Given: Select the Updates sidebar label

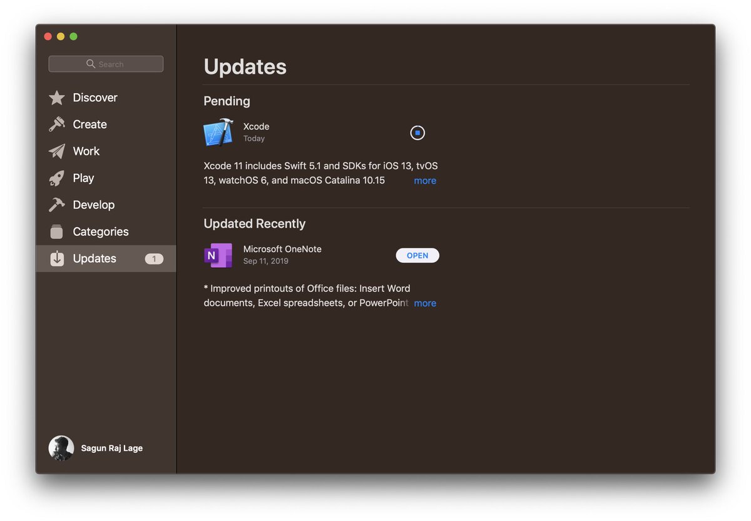Looking at the screenshot, I should point(95,258).
